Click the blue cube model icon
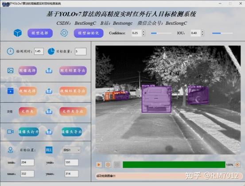 [18, 33]
